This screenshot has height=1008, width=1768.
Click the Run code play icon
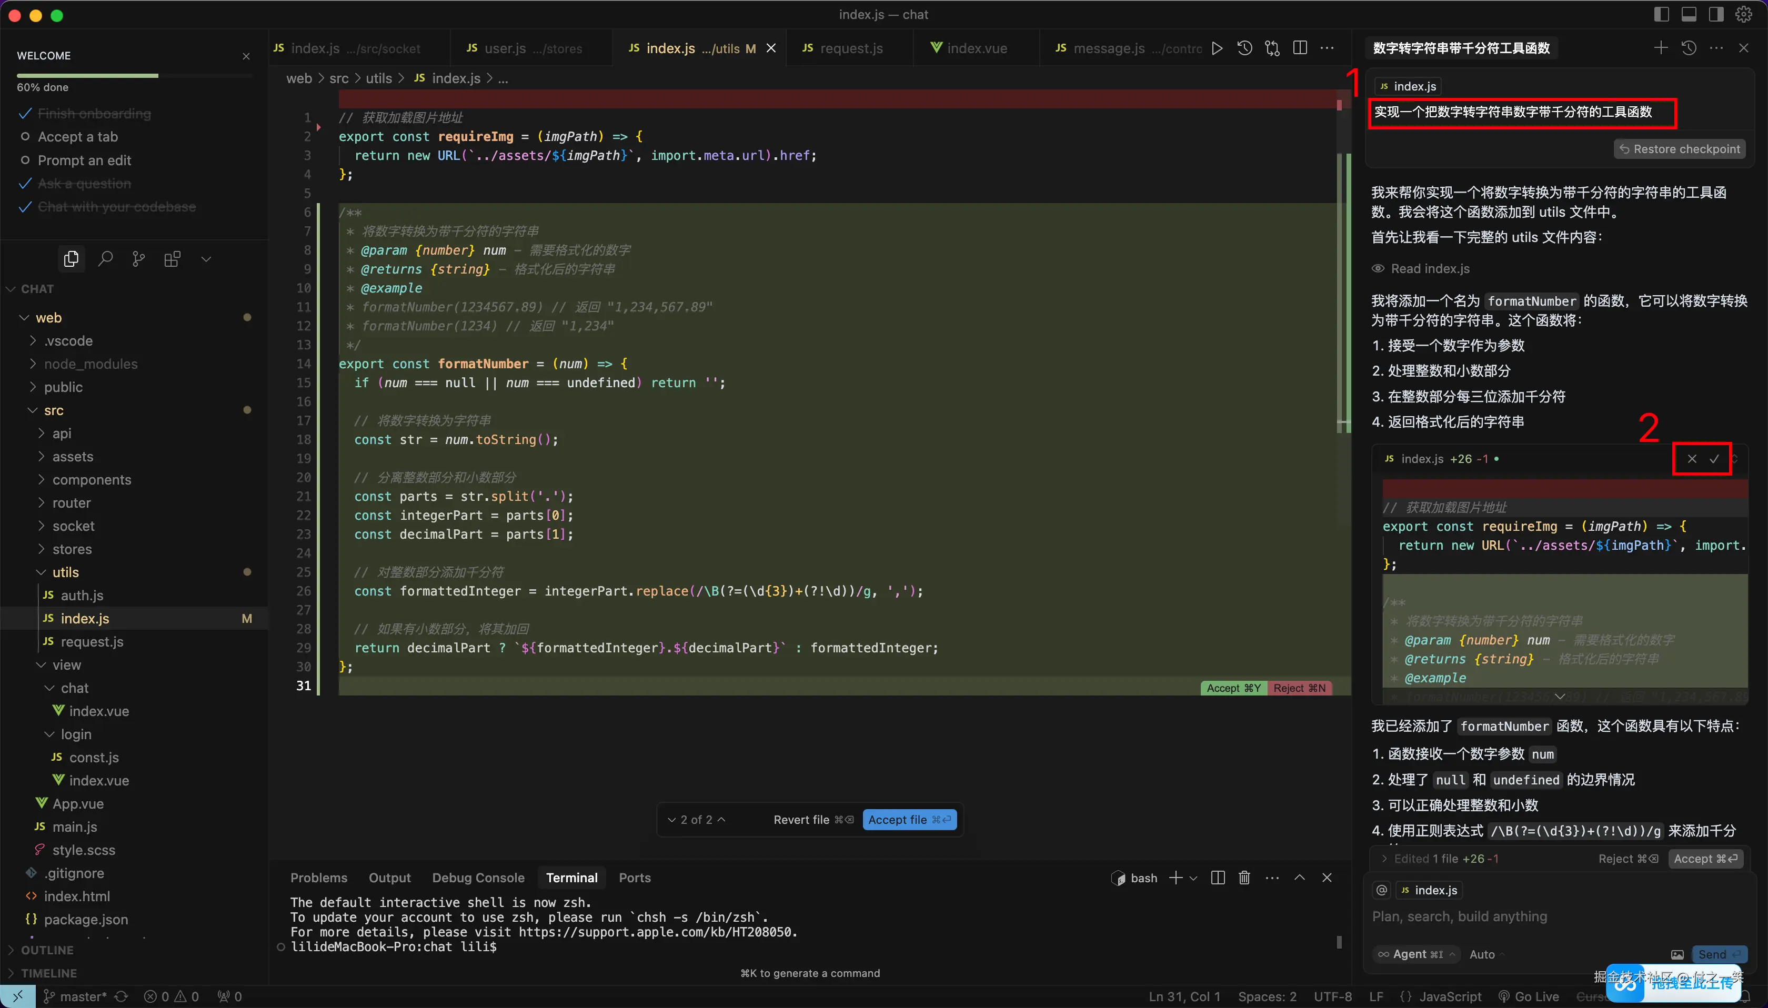(x=1216, y=48)
